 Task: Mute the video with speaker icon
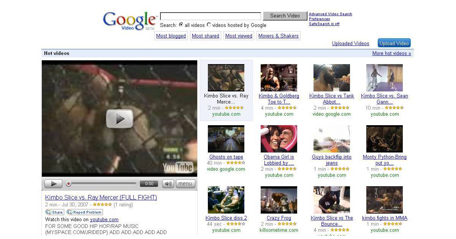click(x=168, y=184)
